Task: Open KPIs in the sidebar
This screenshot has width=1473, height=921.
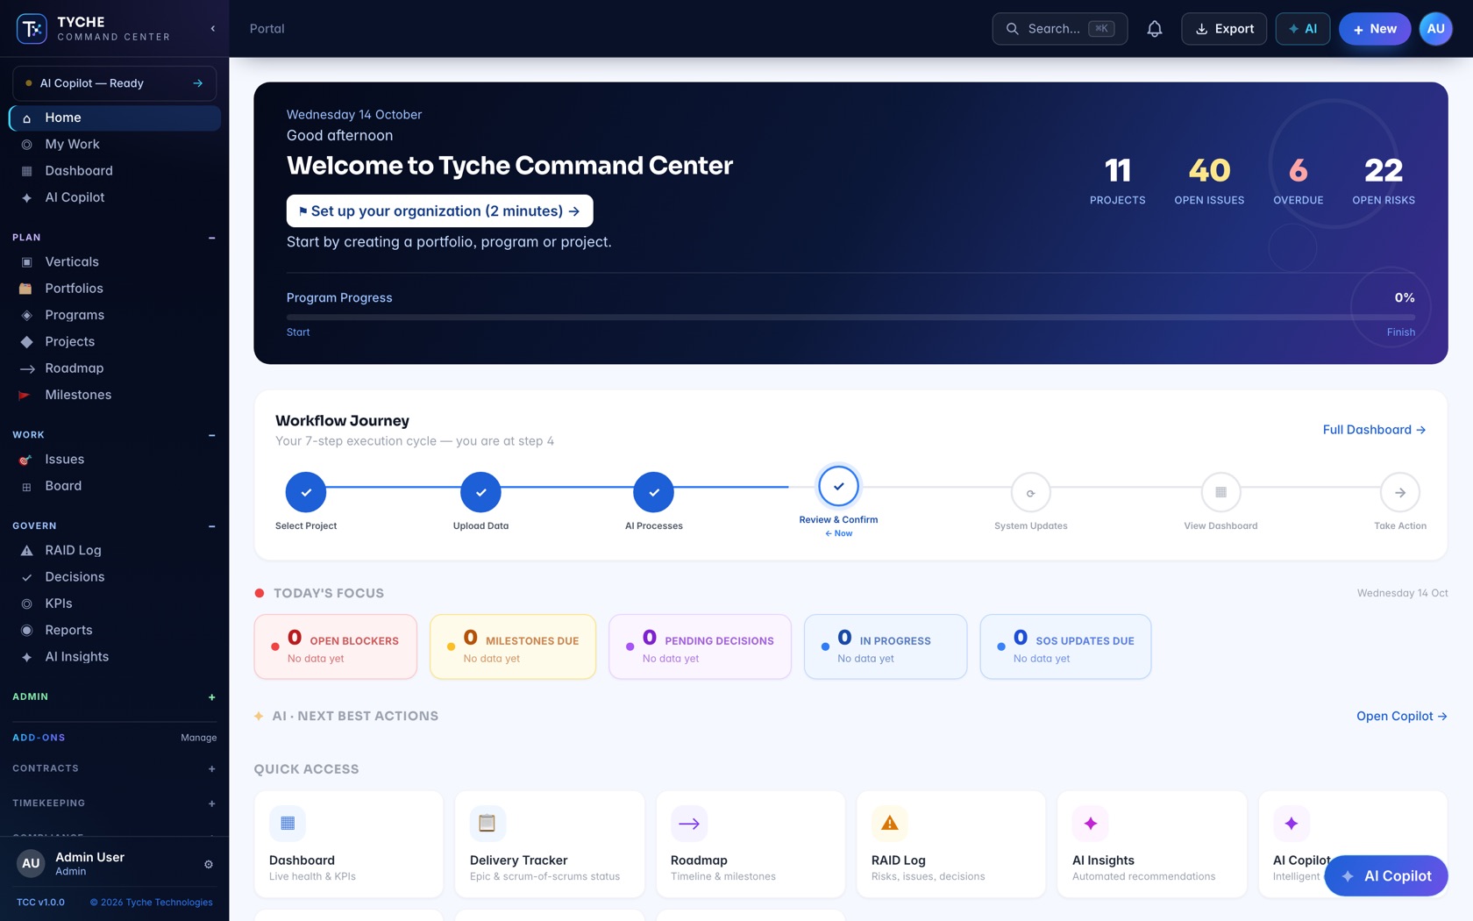Action: click(x=115, y=603)
